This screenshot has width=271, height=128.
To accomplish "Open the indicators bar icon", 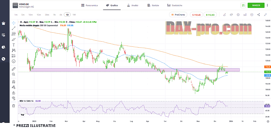I will point(245,15).
